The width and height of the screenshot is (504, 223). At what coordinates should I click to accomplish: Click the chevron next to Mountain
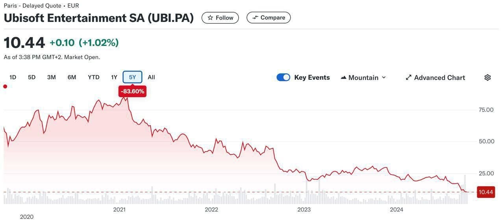pos(384,77)
